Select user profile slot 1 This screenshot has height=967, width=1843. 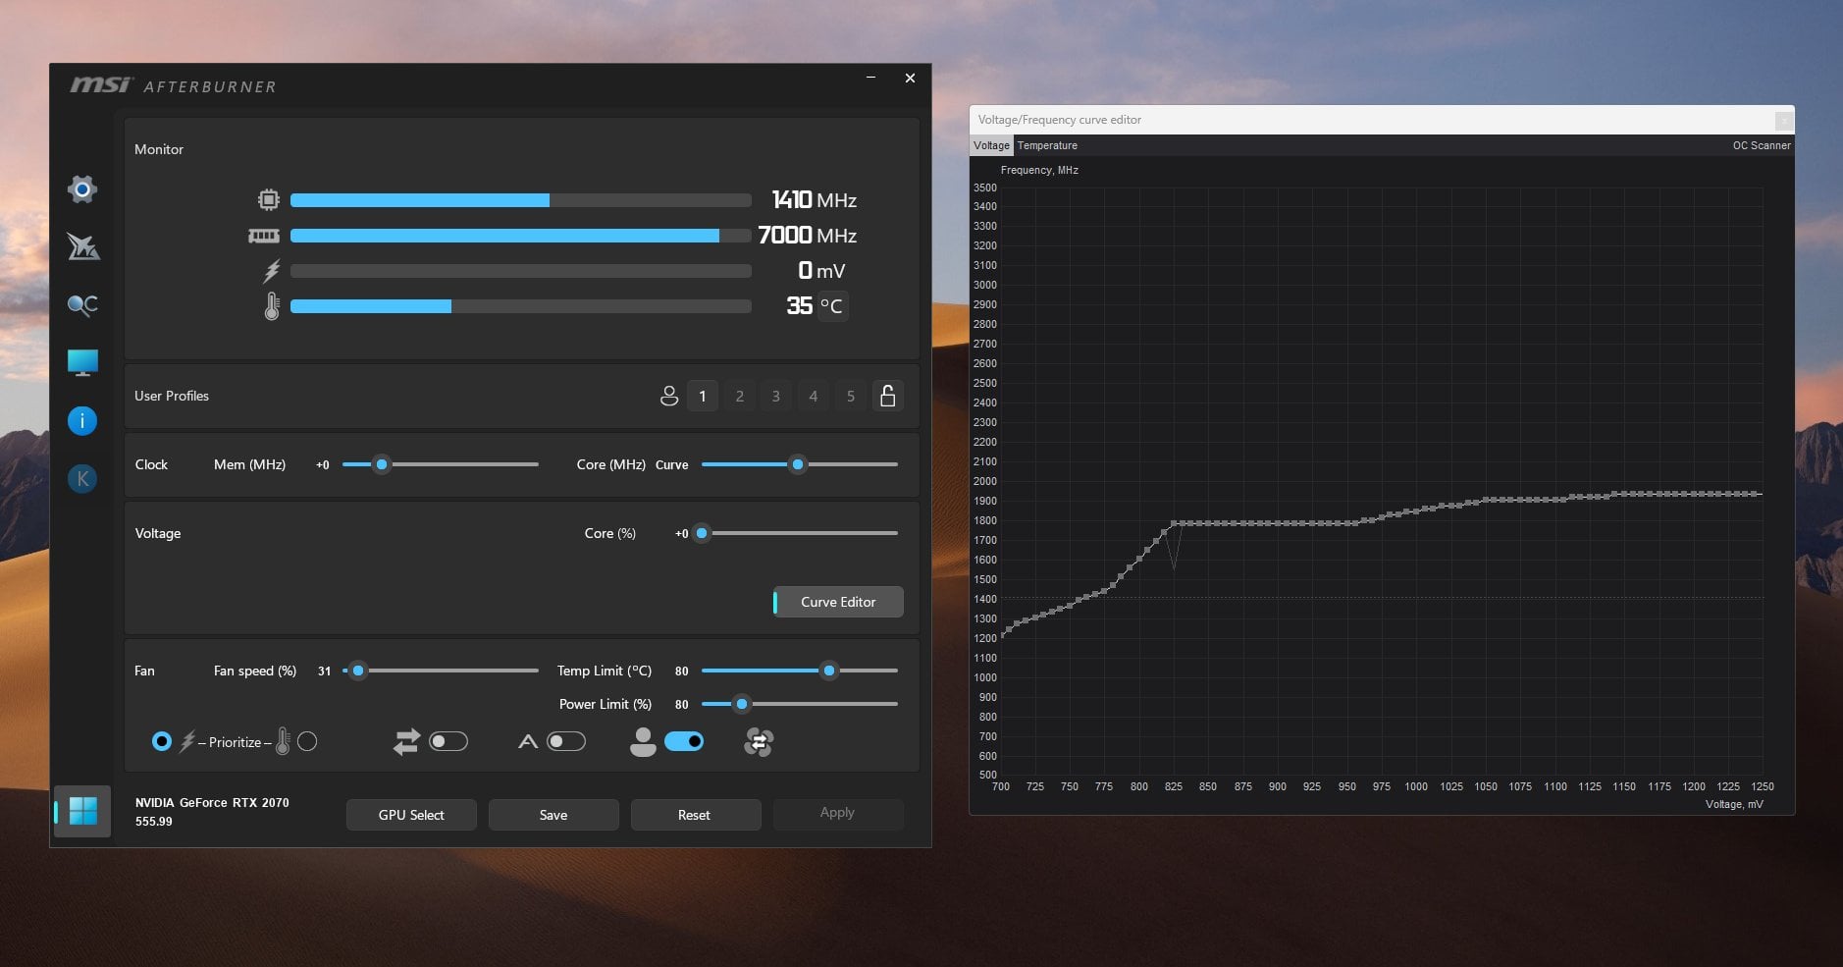coord(702,396)
